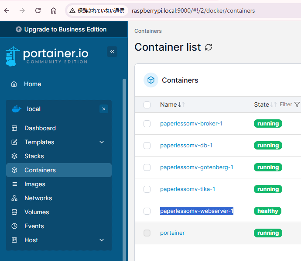301x261 pixels.
Task: Click the Host board icon
Action: [14, 240]
